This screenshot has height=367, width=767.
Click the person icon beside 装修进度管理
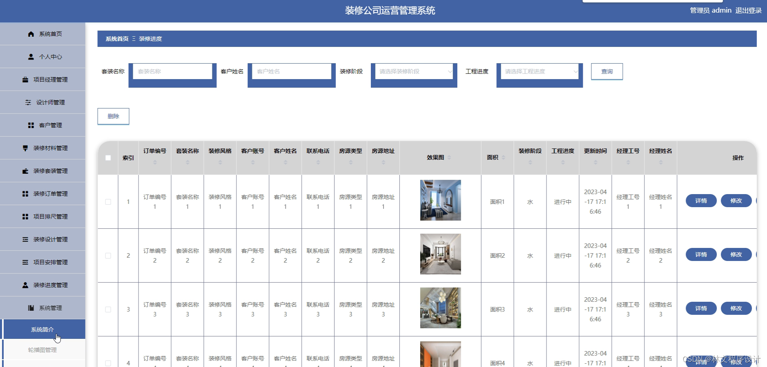(x=25, y=285)
